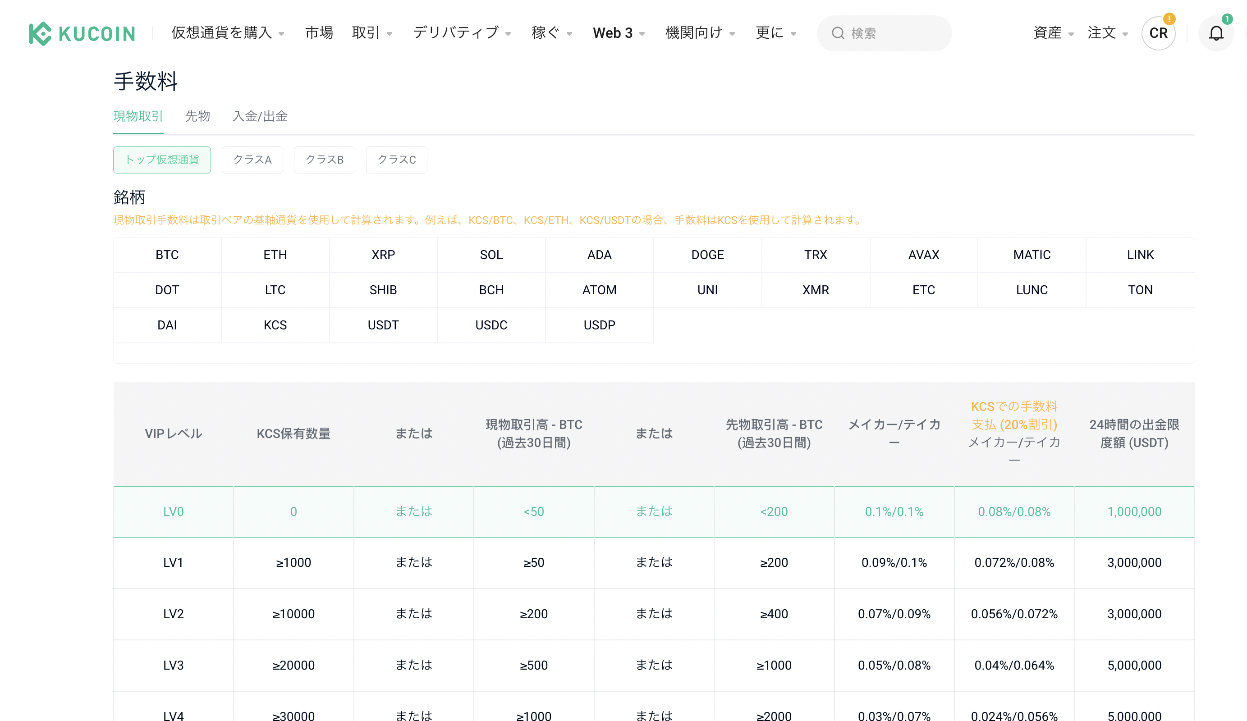Click the search magnifier icon

coord(837,33)
